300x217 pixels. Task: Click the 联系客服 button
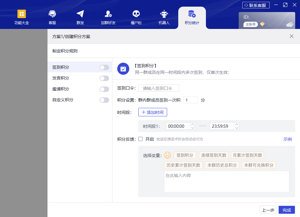[x=256, y=5]
